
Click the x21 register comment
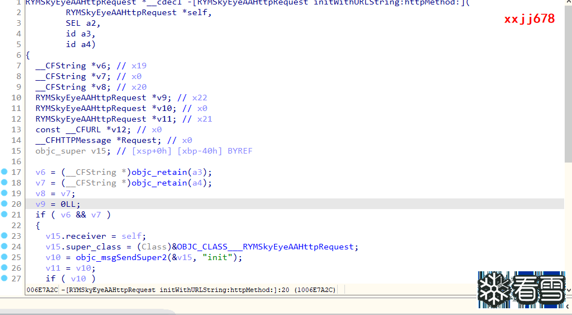click(x=205, y=119)
